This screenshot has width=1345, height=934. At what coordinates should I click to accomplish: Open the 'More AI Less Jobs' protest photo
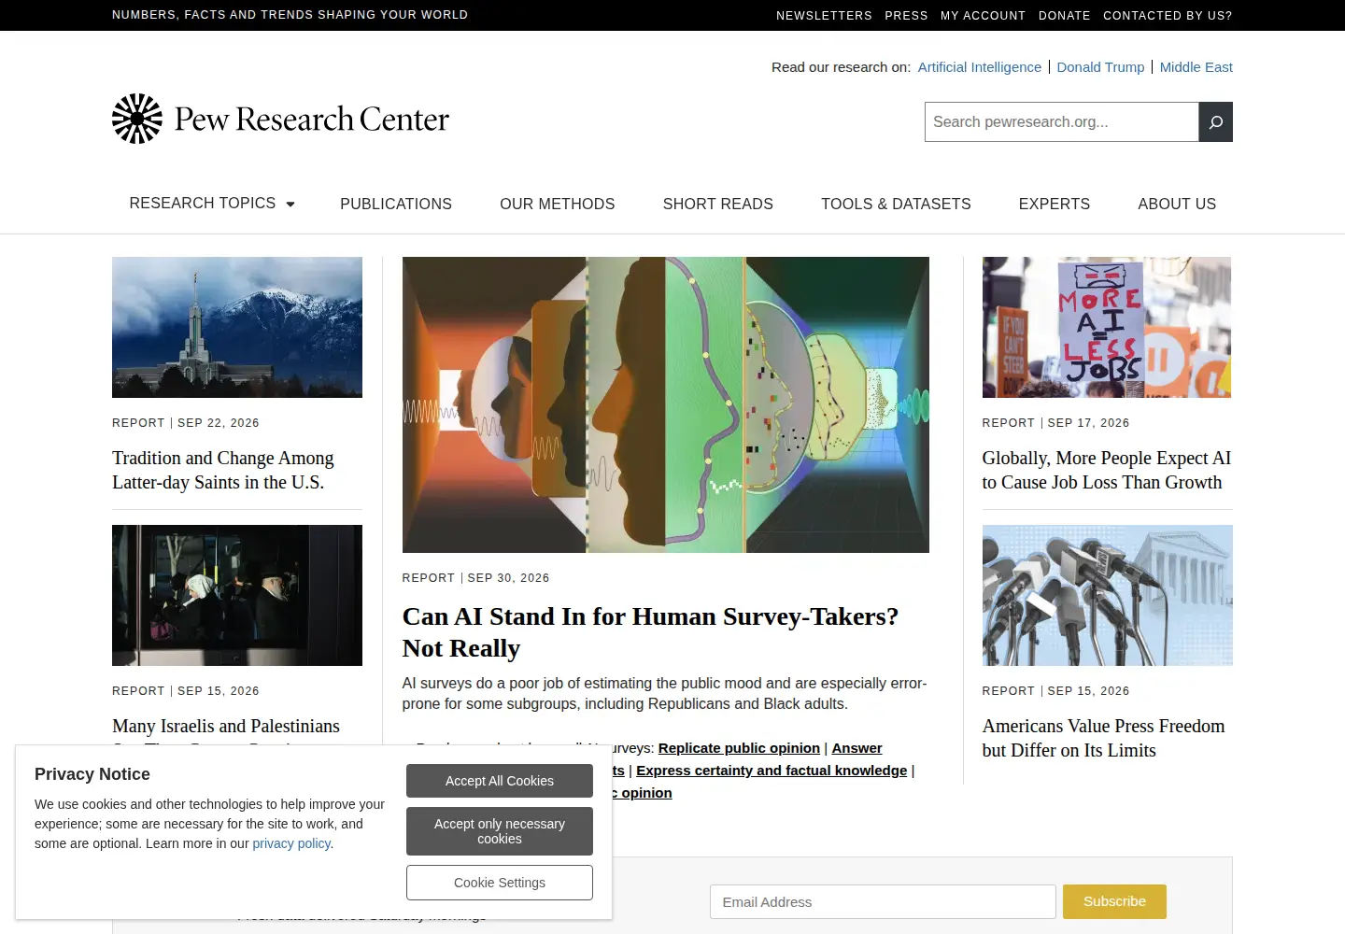[1107, 327]
